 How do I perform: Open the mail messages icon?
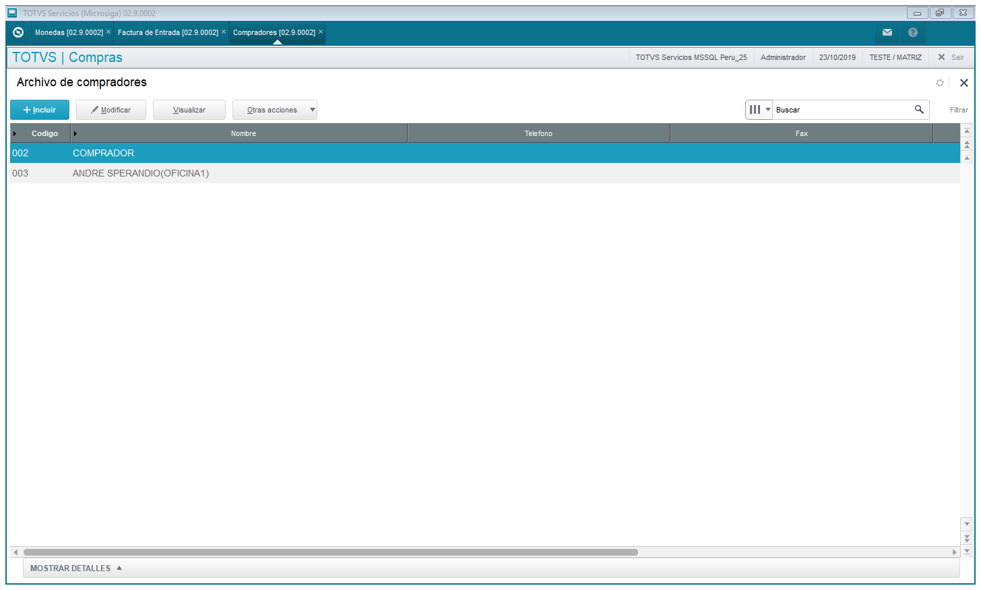click(887, 32)
